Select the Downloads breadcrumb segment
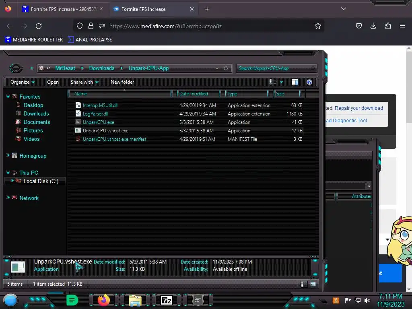The height and width of the screenshot is (309, 412). click(x=102, y=68)
